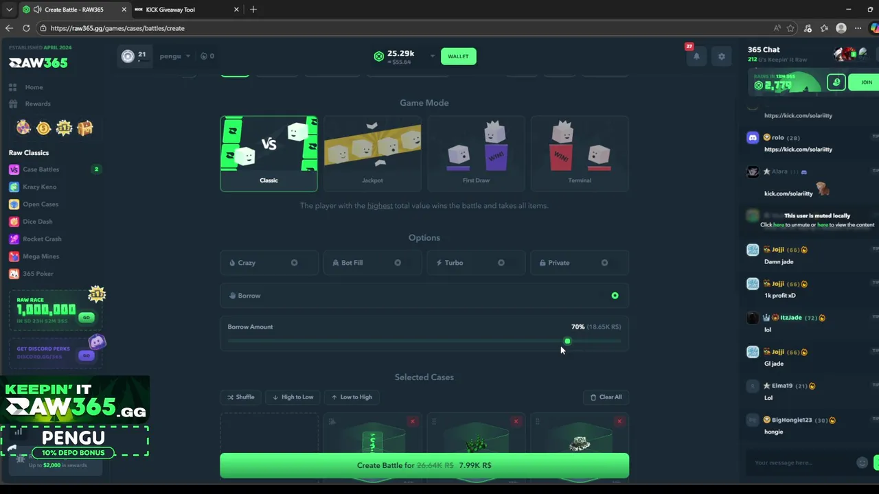Expand the balance currency dropdown arrow

click(x=432, y=56)
